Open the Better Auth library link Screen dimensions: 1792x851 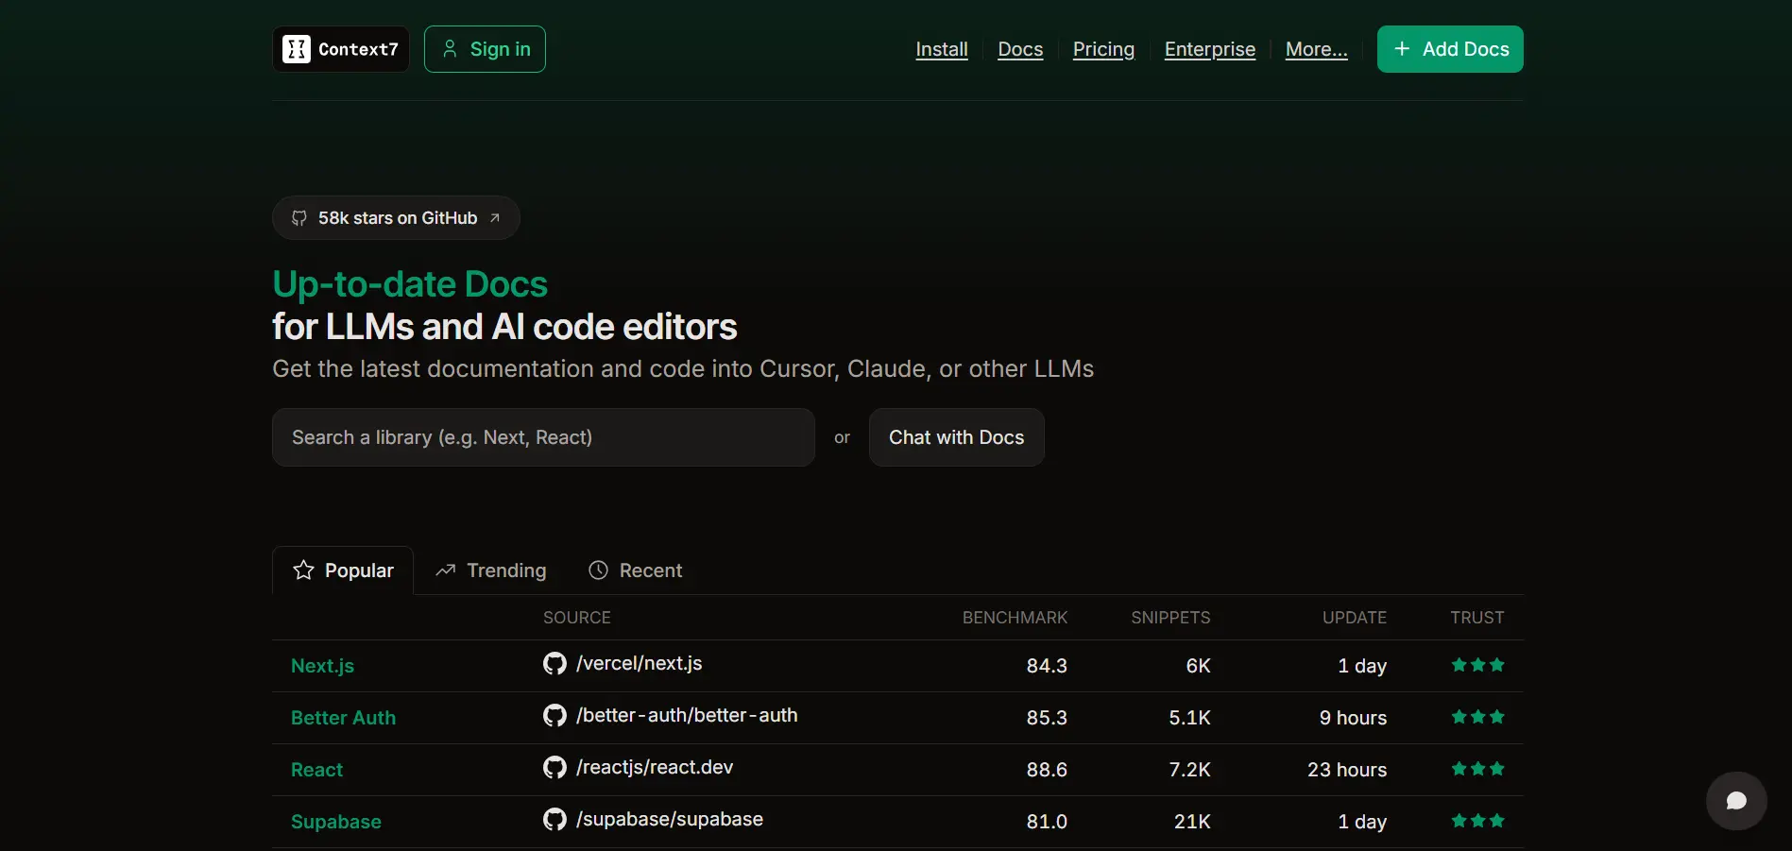(x=343, y=718)
